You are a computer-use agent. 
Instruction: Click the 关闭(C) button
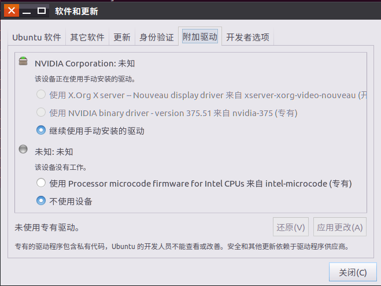(353, 272)
